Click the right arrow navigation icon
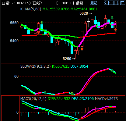 (x=111, y=3)
